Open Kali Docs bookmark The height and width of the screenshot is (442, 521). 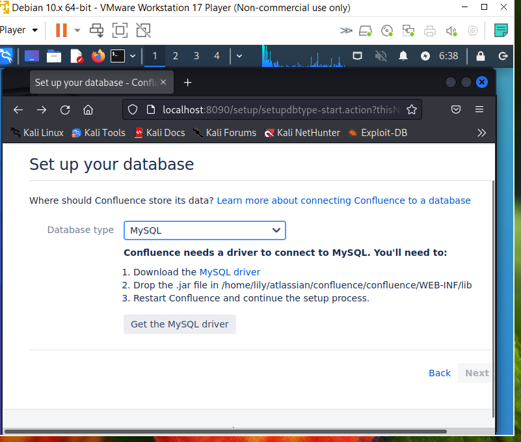coord(159,133)
